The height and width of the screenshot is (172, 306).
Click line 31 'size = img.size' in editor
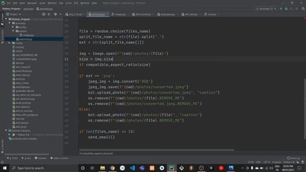(96, 59)
